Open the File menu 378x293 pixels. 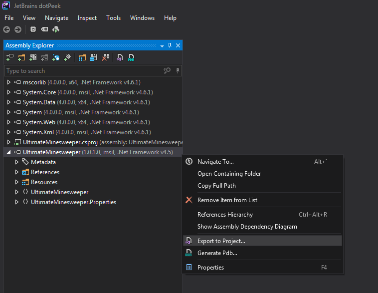tap(9, 18)
